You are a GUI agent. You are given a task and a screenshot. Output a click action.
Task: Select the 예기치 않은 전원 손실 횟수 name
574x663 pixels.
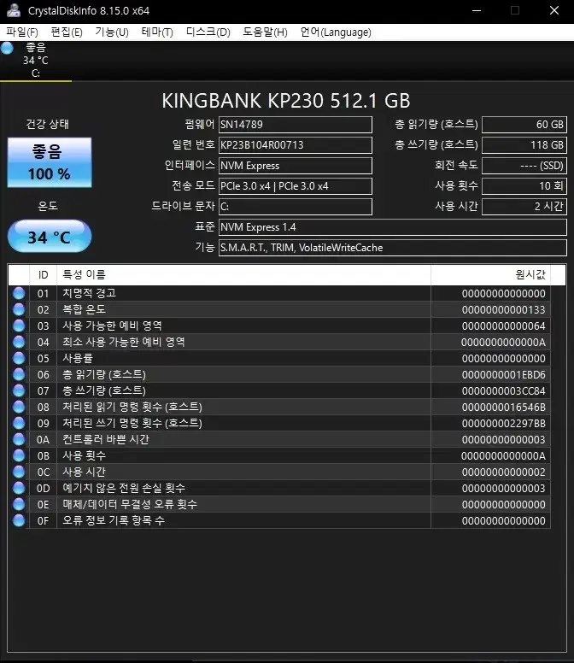(124, 488)
